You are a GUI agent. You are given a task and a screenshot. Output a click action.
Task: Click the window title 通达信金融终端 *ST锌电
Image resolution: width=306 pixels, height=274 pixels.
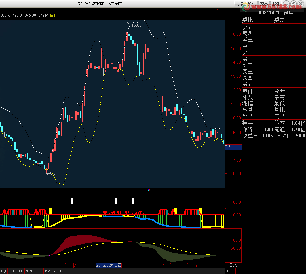(x=99, y=4)
